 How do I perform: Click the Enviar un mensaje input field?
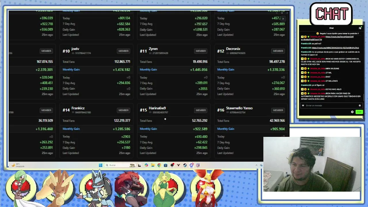click(x=331, y=106)
